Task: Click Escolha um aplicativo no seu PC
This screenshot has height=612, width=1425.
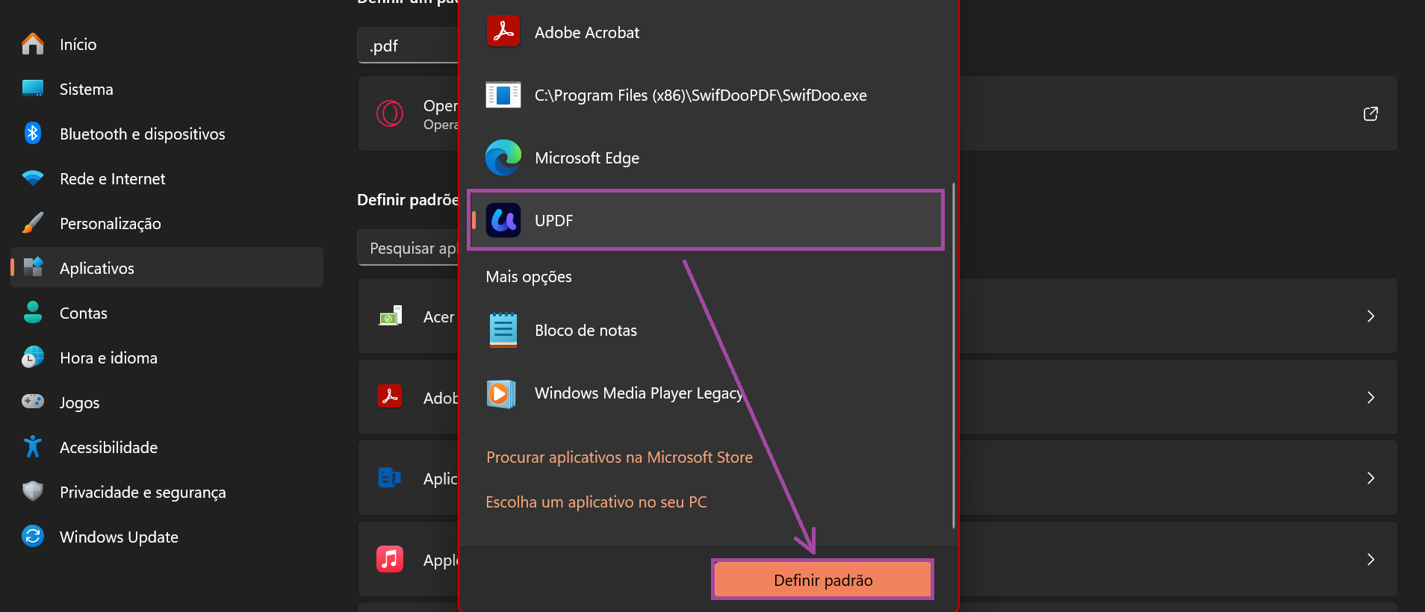Action: 596,502
